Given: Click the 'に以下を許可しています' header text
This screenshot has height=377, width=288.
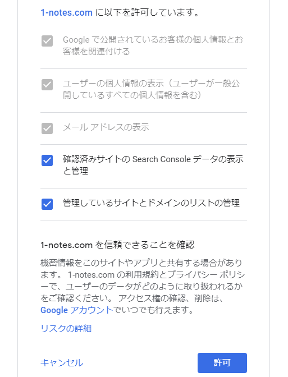Looking at the screenshot, I should (x=147, y=12).
